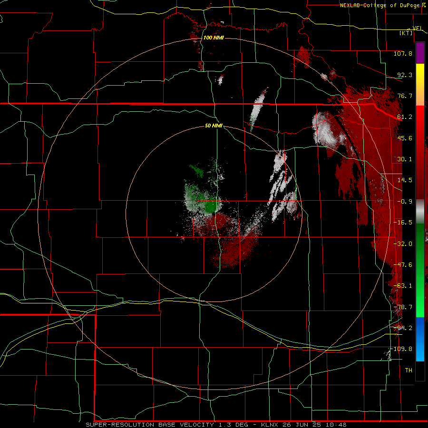
Task: Click the "100 NMI" range ring label
Action: point(214,38)
